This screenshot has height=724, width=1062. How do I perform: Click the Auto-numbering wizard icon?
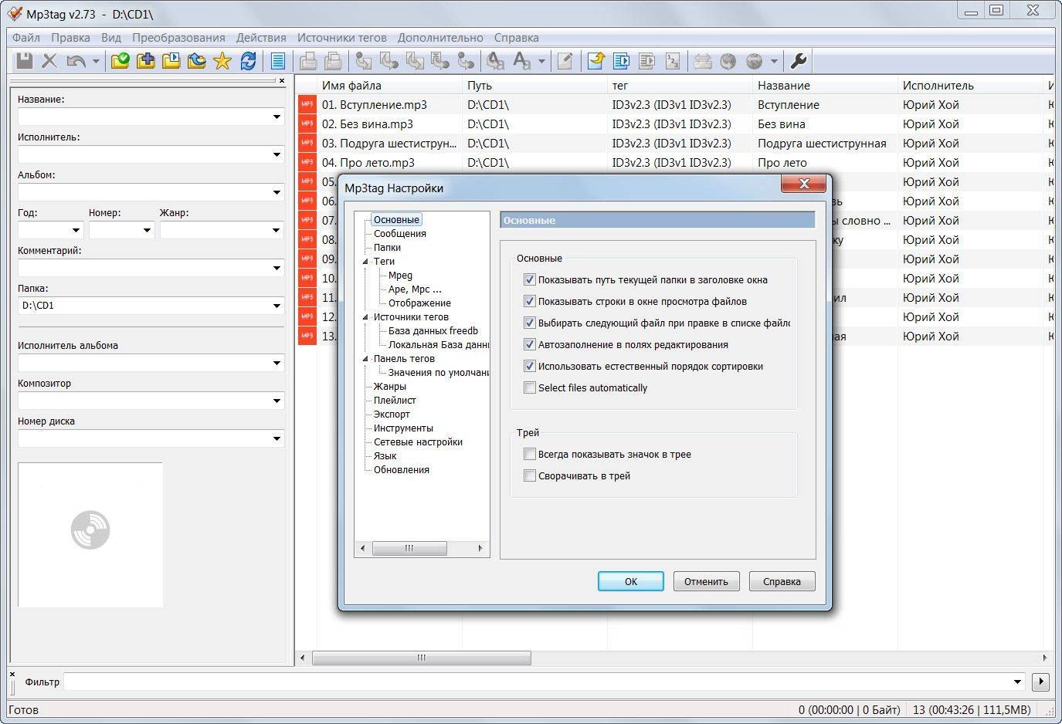672,61
